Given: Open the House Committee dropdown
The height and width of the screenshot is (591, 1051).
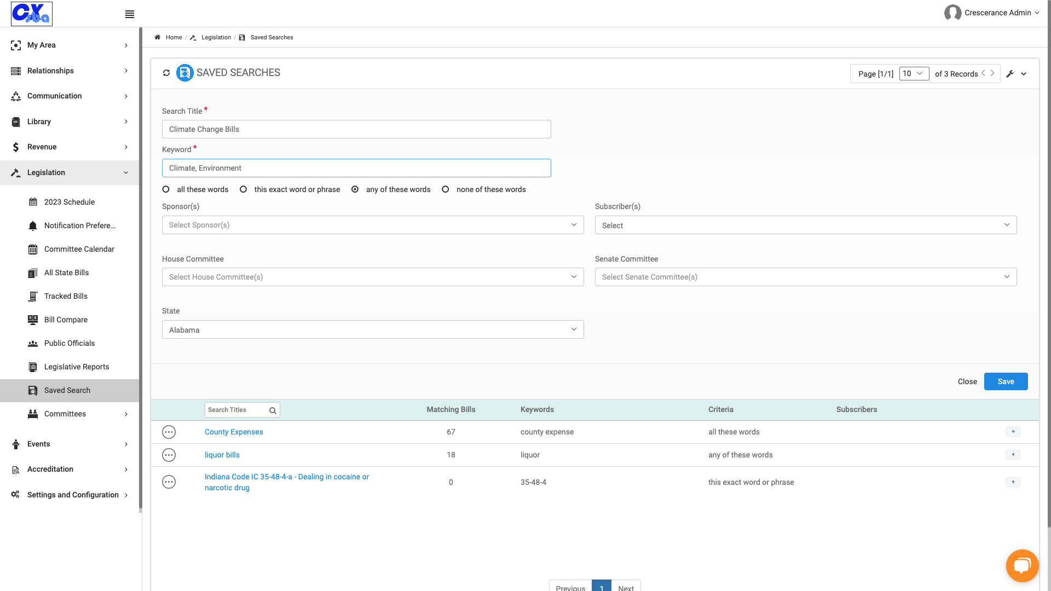Looking at the screenshot, I should (373, 277).
